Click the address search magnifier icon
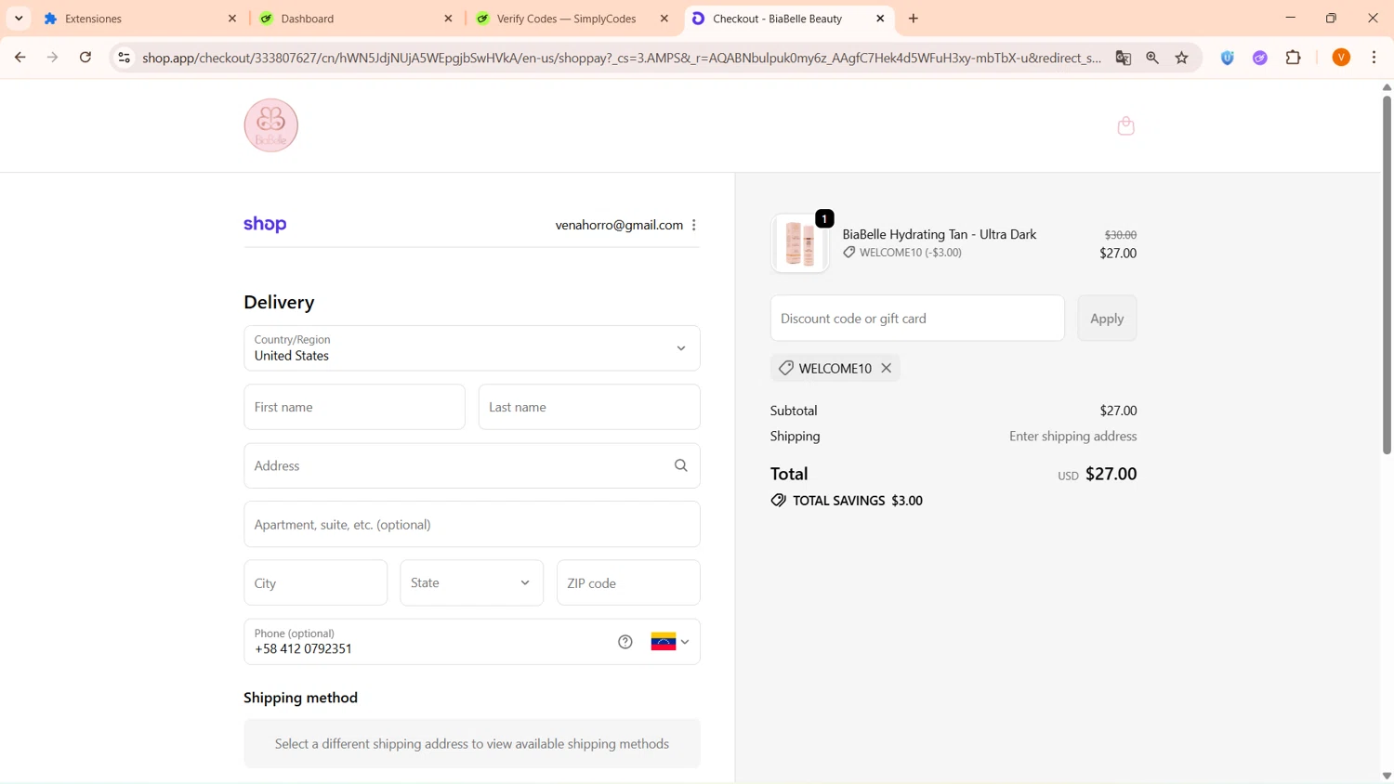This screenshot has width=1394, height=784. tap(681, 465)
